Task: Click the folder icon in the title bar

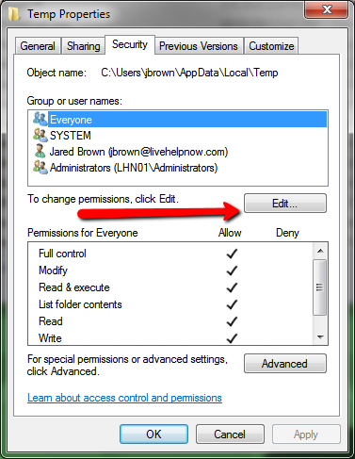Action: [14, 14]
